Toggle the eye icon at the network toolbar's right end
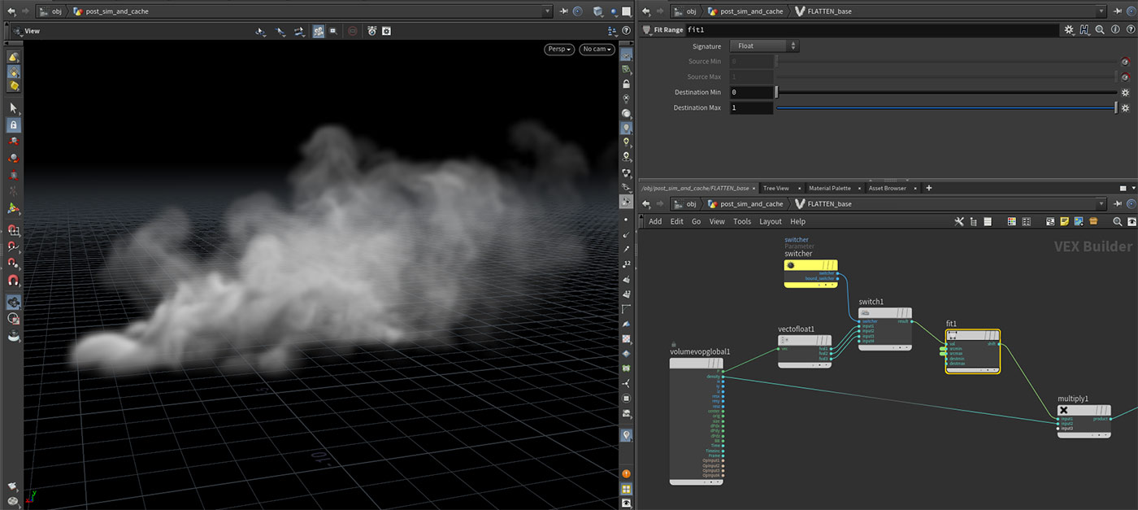The width and height of the screenshot is (1138, 510). click(x=1131, y=221)
